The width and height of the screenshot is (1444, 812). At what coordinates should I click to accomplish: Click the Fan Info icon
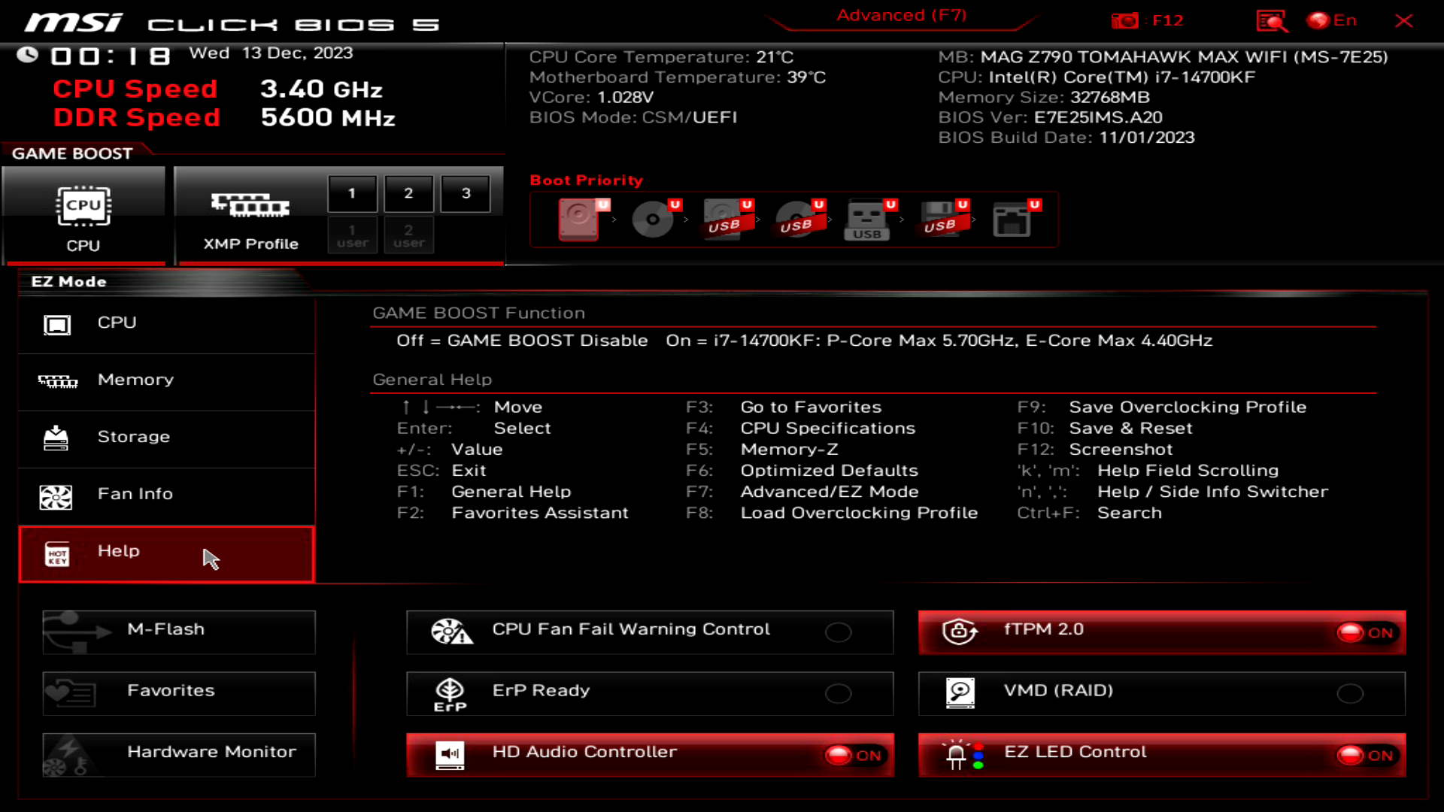(x=55, y=495)
